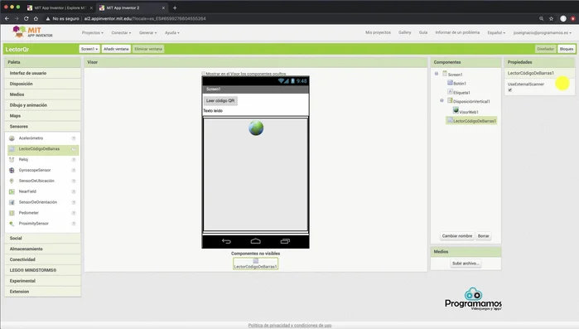This screenshot has height=329, width=579.
Task: Open help for GyroscopeSensor
Action: click(x=74, y=171)
